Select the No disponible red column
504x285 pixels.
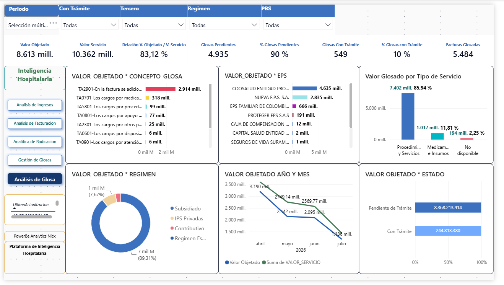467,139
